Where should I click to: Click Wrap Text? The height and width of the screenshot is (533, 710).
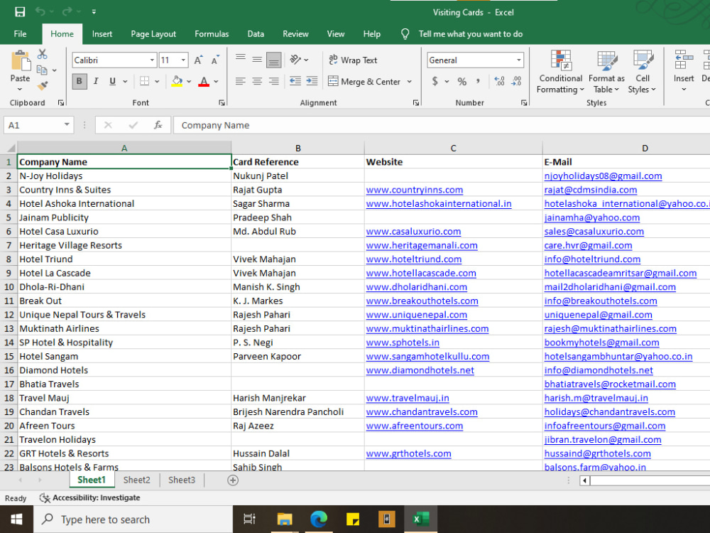(x=353, y=60)
